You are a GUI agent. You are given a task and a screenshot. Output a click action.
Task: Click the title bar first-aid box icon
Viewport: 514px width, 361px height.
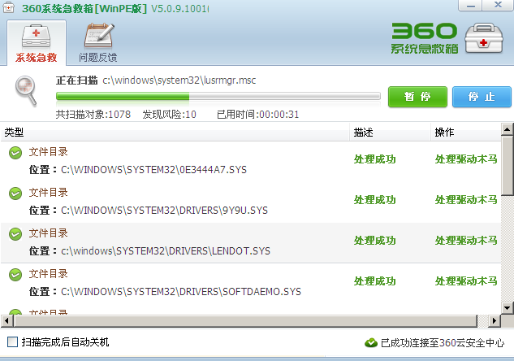pos(8,7)
